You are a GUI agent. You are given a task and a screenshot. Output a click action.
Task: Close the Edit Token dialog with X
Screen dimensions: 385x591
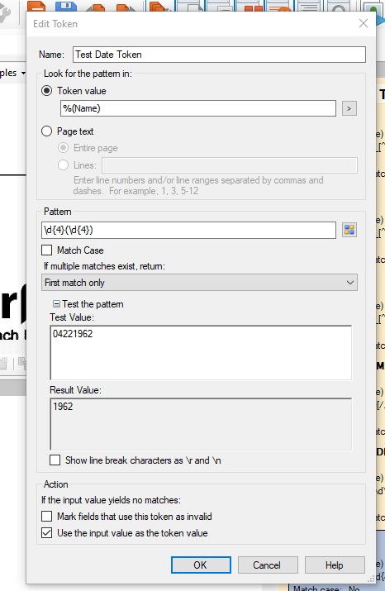coord(364,23)
